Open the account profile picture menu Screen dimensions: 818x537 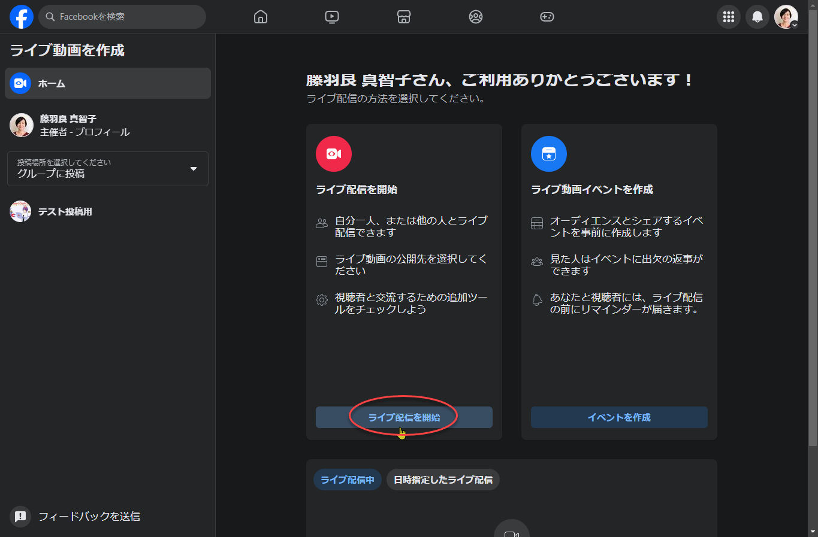[x=786, y=17]
